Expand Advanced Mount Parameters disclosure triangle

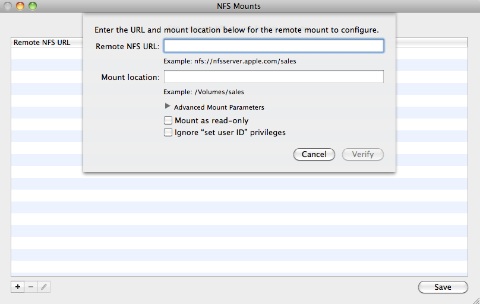168,107
